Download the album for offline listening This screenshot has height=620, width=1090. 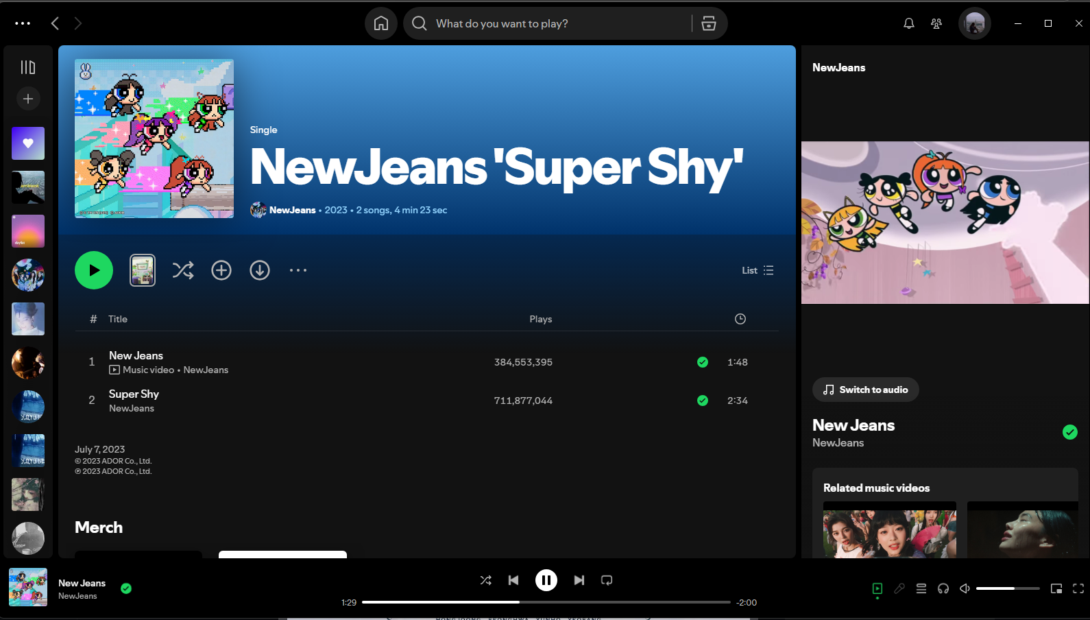tap(260, 270)
